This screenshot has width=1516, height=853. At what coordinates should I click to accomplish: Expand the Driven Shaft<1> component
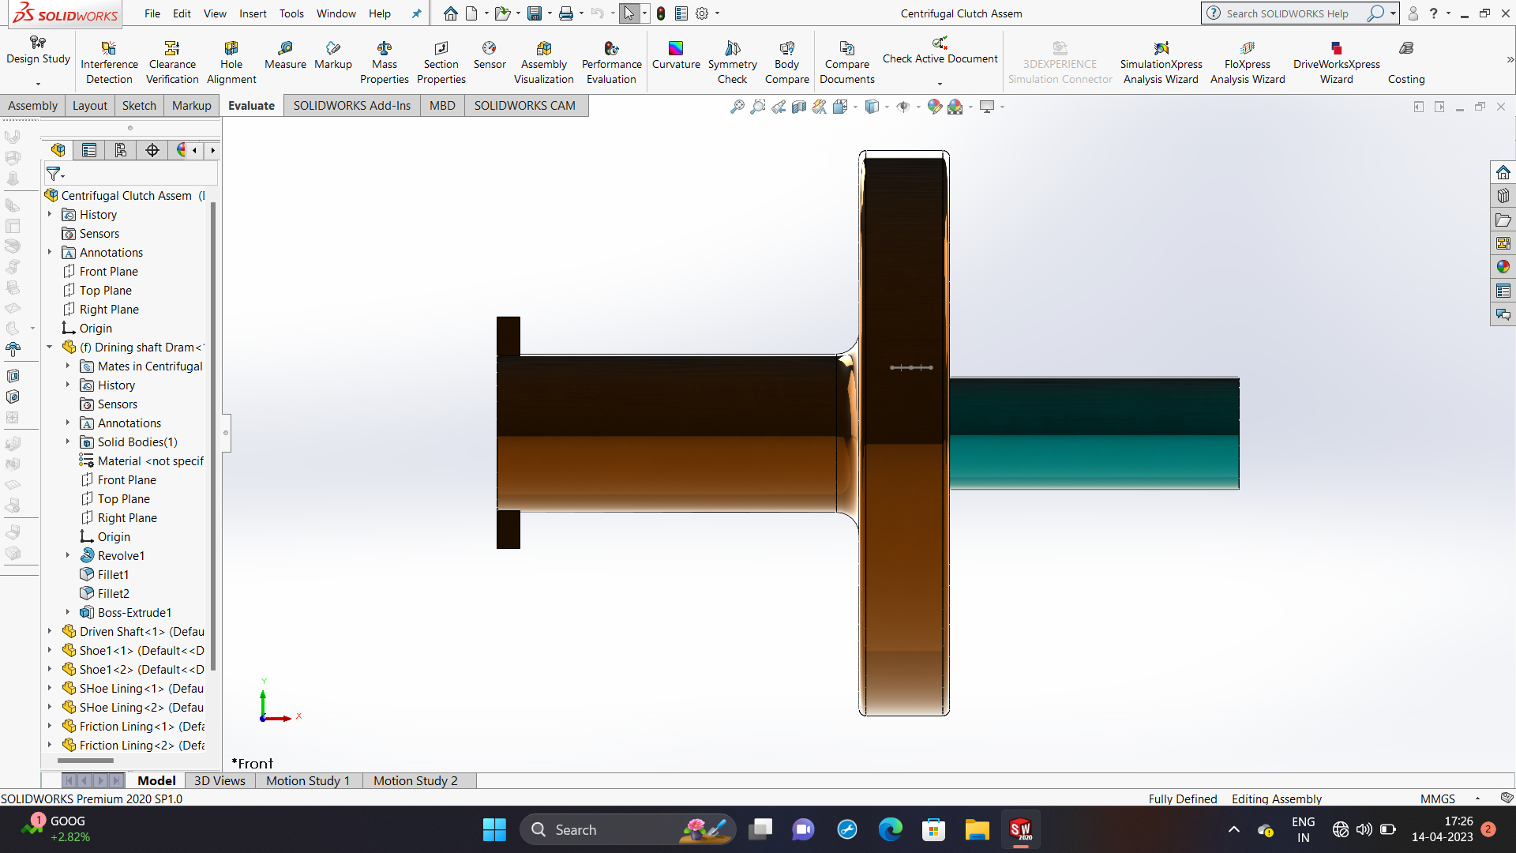tap(49, 632)
